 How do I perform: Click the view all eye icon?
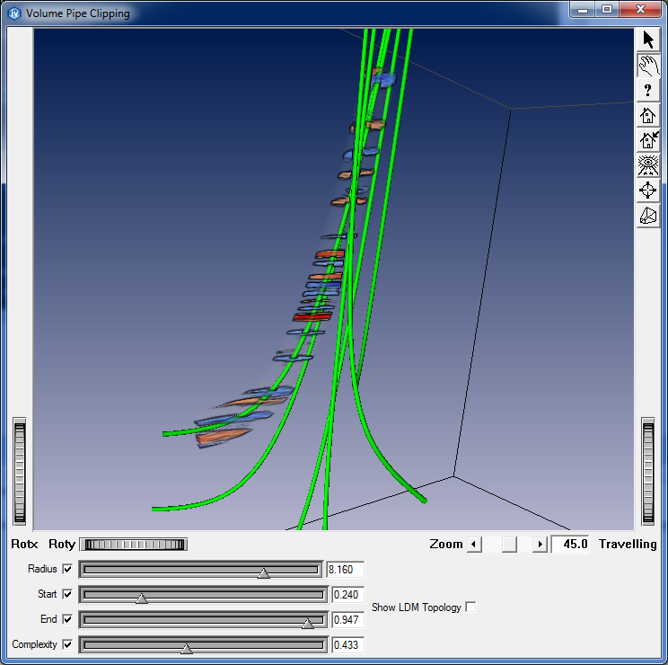point(647,165)
